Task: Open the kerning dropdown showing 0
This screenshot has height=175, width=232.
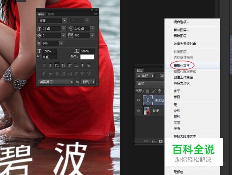Action: (64, 35)
